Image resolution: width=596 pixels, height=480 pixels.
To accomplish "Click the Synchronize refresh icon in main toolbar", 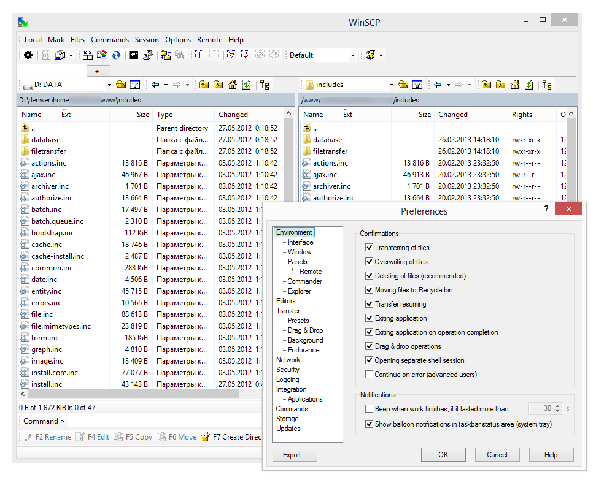I will point(116,55).
